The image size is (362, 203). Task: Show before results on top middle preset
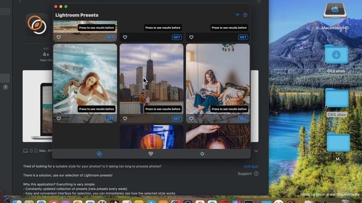coord(163,28)
